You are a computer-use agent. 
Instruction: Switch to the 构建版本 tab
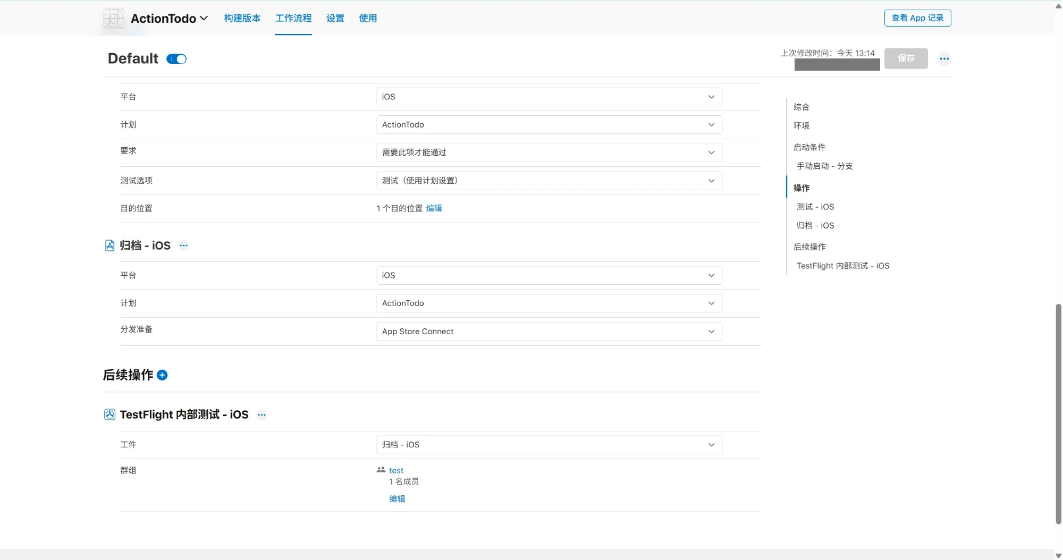click(x=242, y=18)
